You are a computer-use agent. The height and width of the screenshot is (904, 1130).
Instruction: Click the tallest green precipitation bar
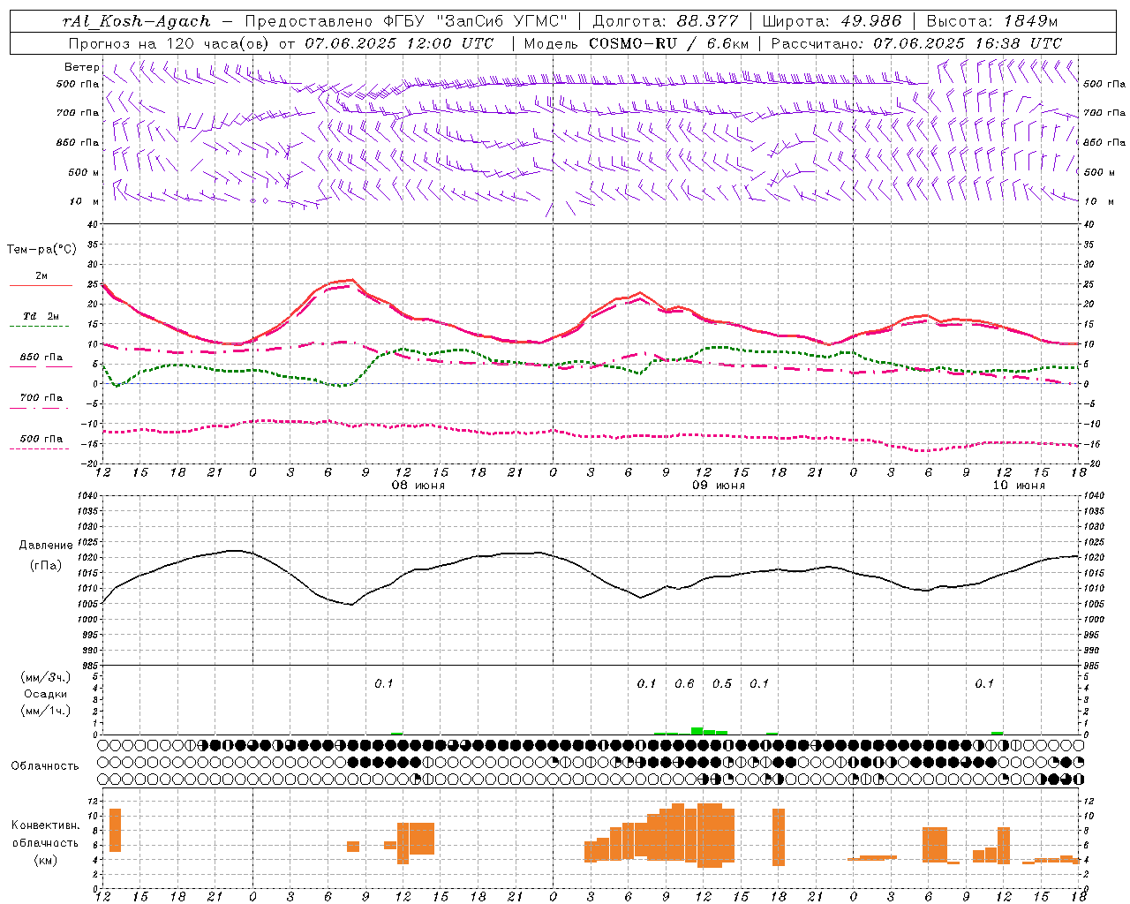[697, 731]
